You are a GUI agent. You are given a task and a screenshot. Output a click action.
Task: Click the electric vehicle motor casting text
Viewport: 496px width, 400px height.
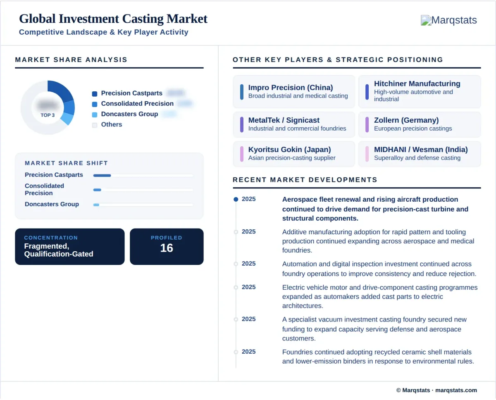[380, 297]
